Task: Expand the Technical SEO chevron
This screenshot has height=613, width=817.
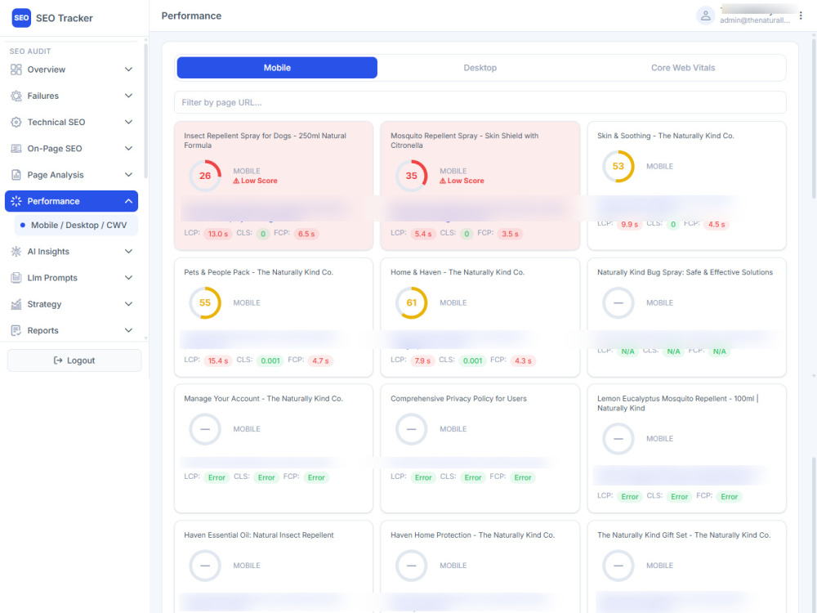Action: pos(129,122)
